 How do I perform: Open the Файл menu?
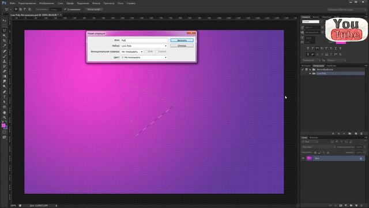(13, 3)
